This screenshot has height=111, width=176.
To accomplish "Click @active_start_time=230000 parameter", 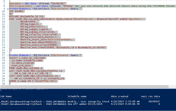I will 39,45.
